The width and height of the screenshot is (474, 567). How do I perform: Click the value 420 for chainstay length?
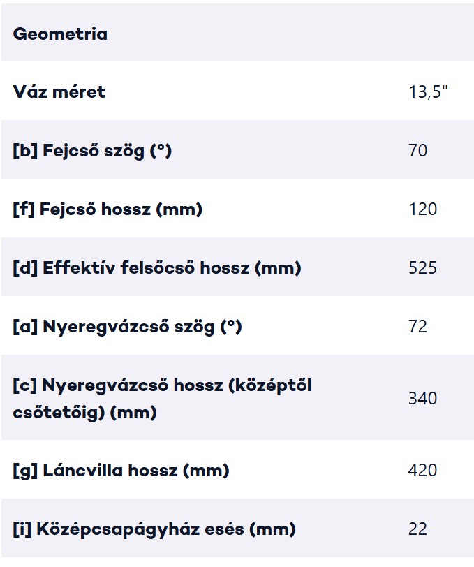point(422,470)
